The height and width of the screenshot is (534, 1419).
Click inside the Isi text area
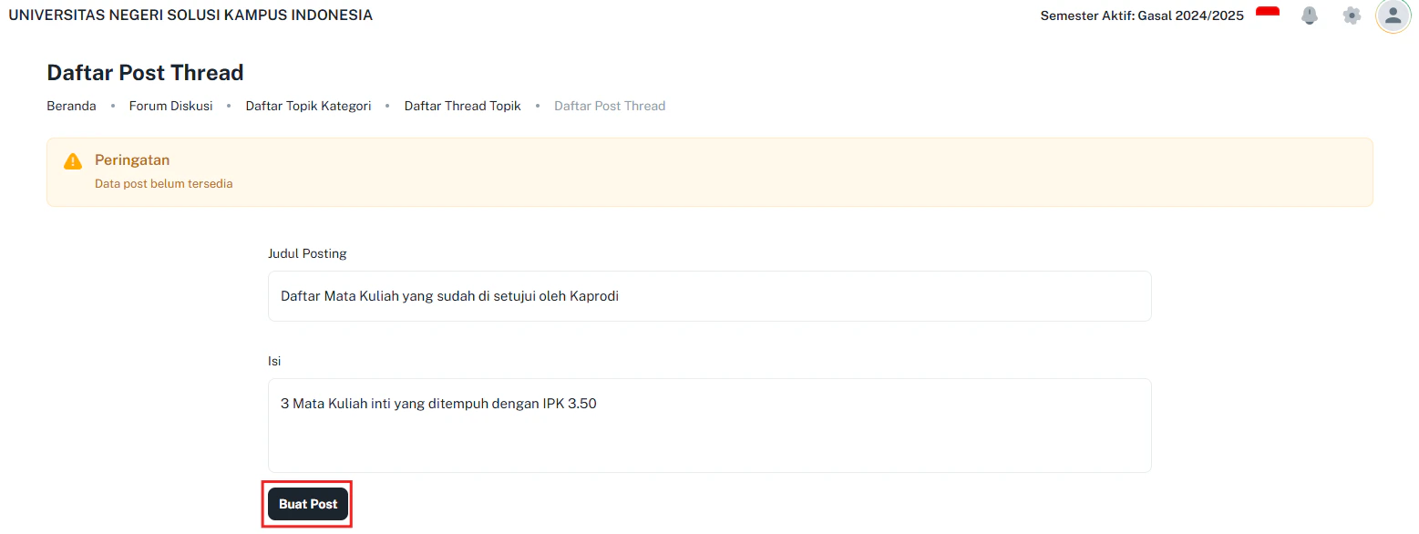709,425
